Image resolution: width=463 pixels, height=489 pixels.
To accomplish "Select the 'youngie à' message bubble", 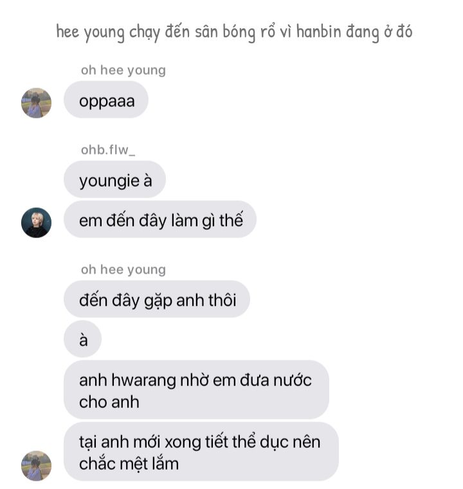I will click(114, 180).
